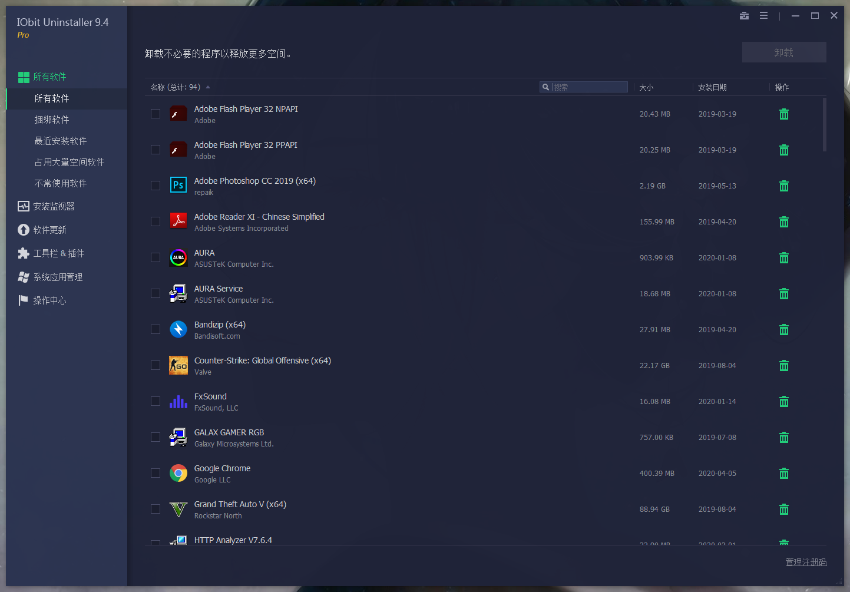This screenshot has width=850, height=592.
Task: Click the 卸载 uninstall button
Action: (x=784, y=52)
